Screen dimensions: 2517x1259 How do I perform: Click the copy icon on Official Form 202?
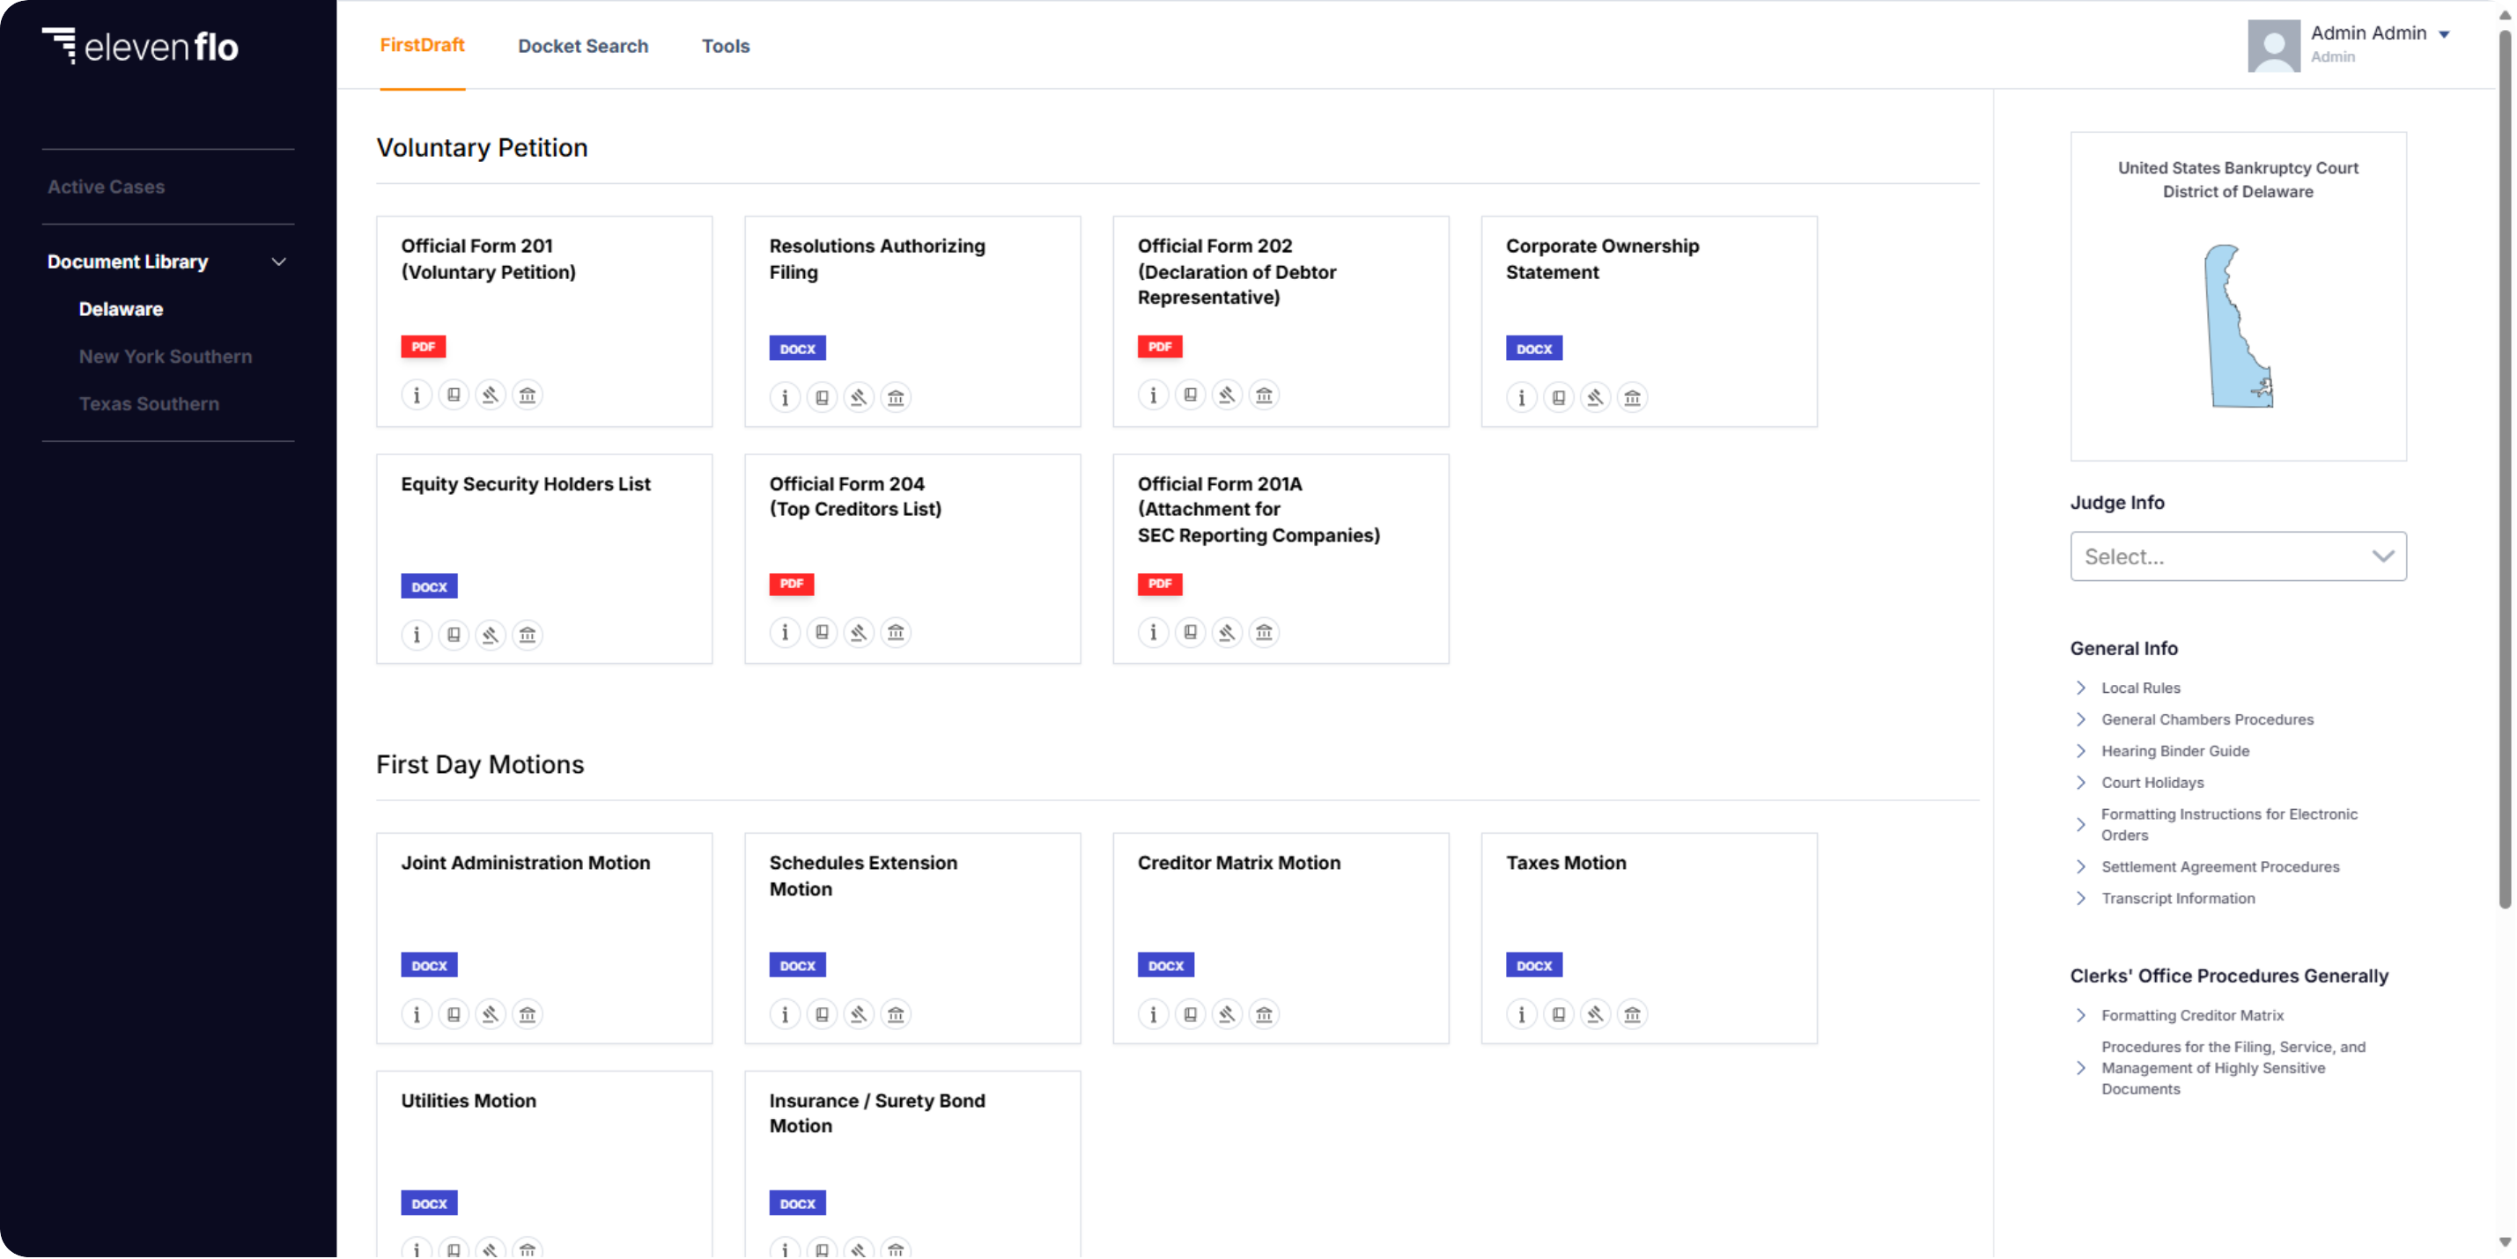[1190, 395]
